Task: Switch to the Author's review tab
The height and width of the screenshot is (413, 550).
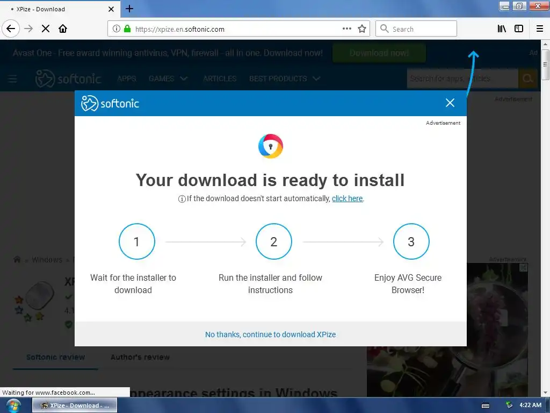Action: tap(140, 357)
